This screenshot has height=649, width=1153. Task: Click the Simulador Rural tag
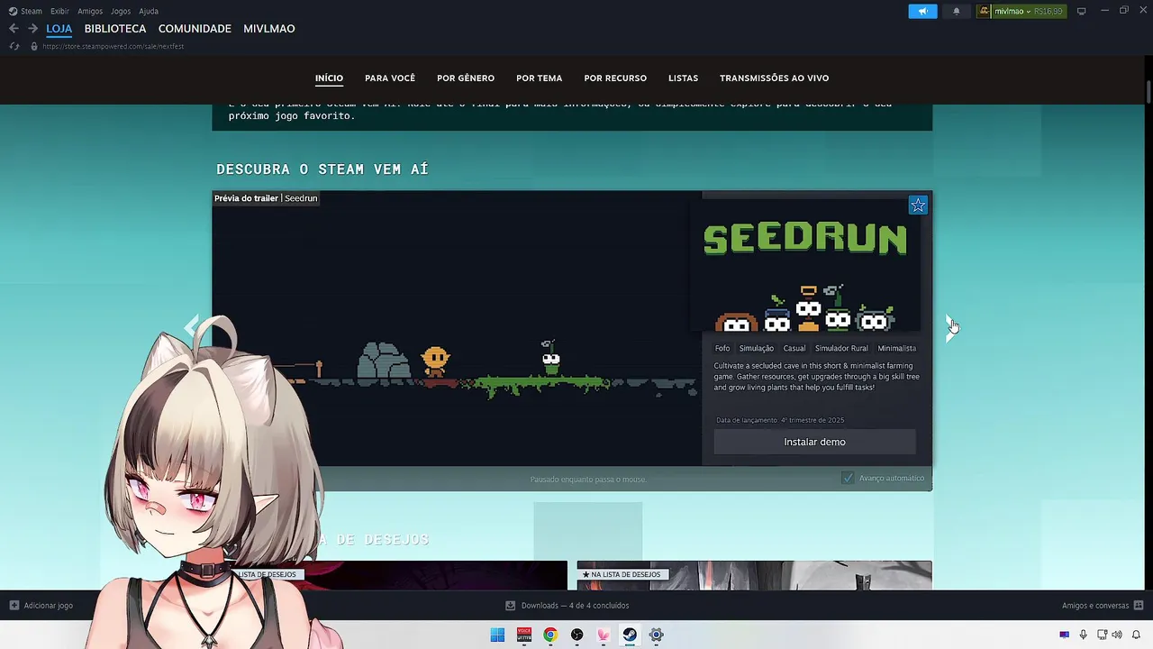click(841, 348)
